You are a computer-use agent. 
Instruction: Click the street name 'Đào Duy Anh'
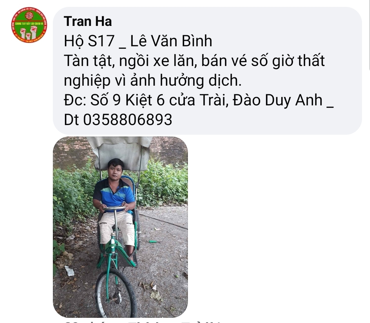click(x=277, y=100)
